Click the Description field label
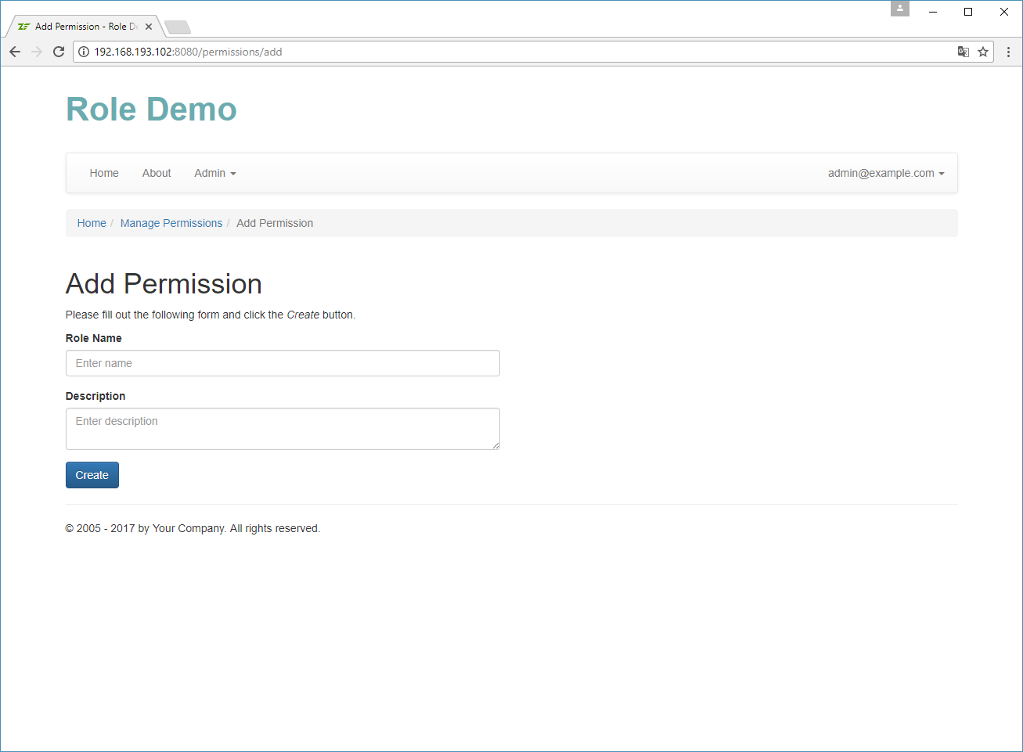The width and height of the screenshot is (1023, 752). (x=95, y=396)
